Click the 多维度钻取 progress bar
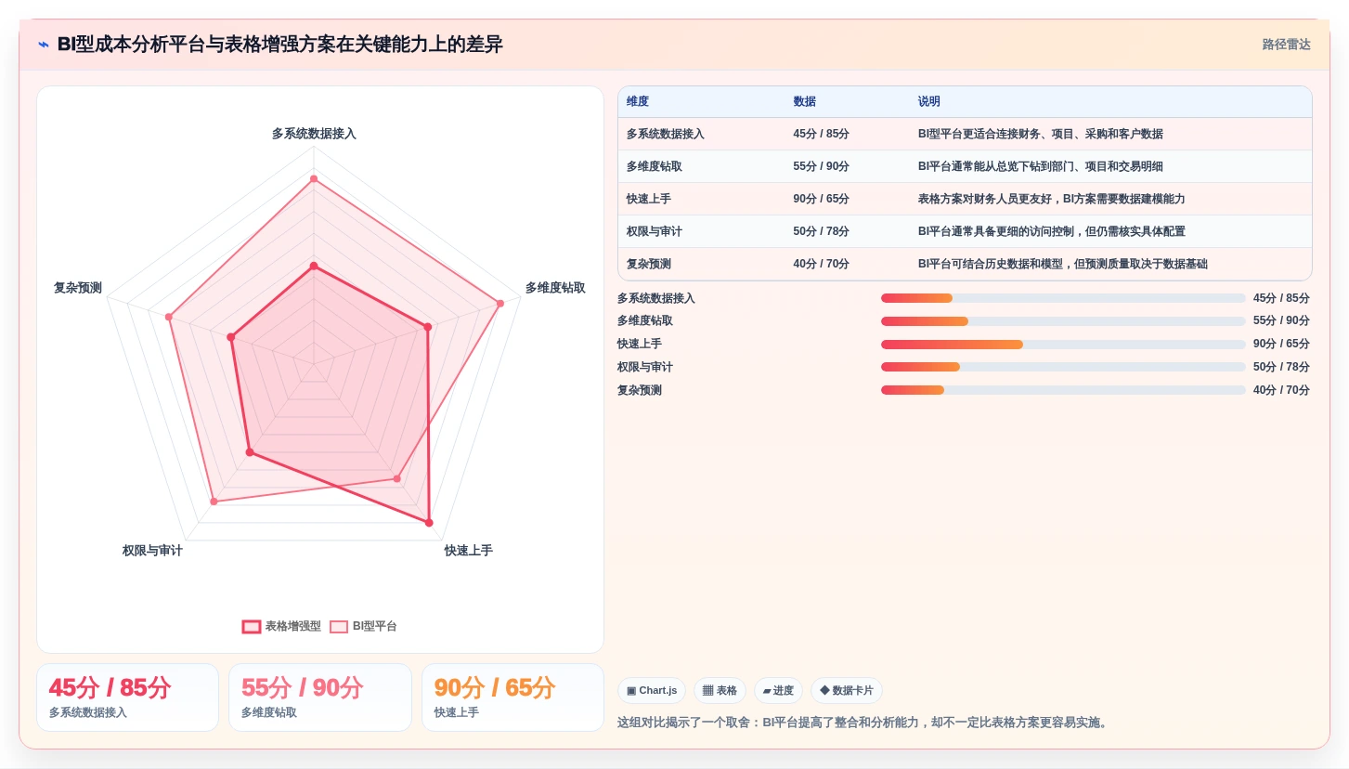 point(1063,321)
